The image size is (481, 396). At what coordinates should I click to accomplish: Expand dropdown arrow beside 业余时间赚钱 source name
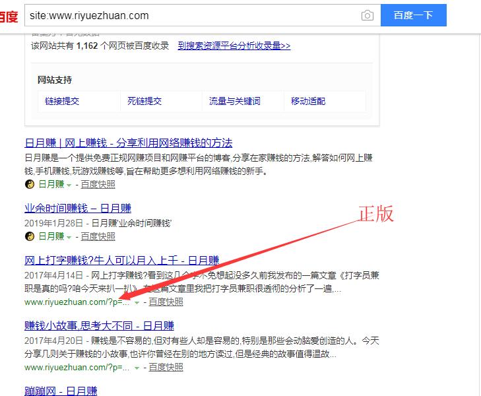(69, 237)
